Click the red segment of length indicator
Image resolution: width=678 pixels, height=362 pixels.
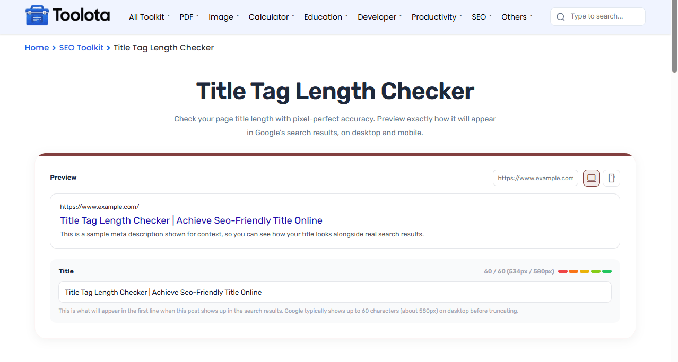[563, 271]
